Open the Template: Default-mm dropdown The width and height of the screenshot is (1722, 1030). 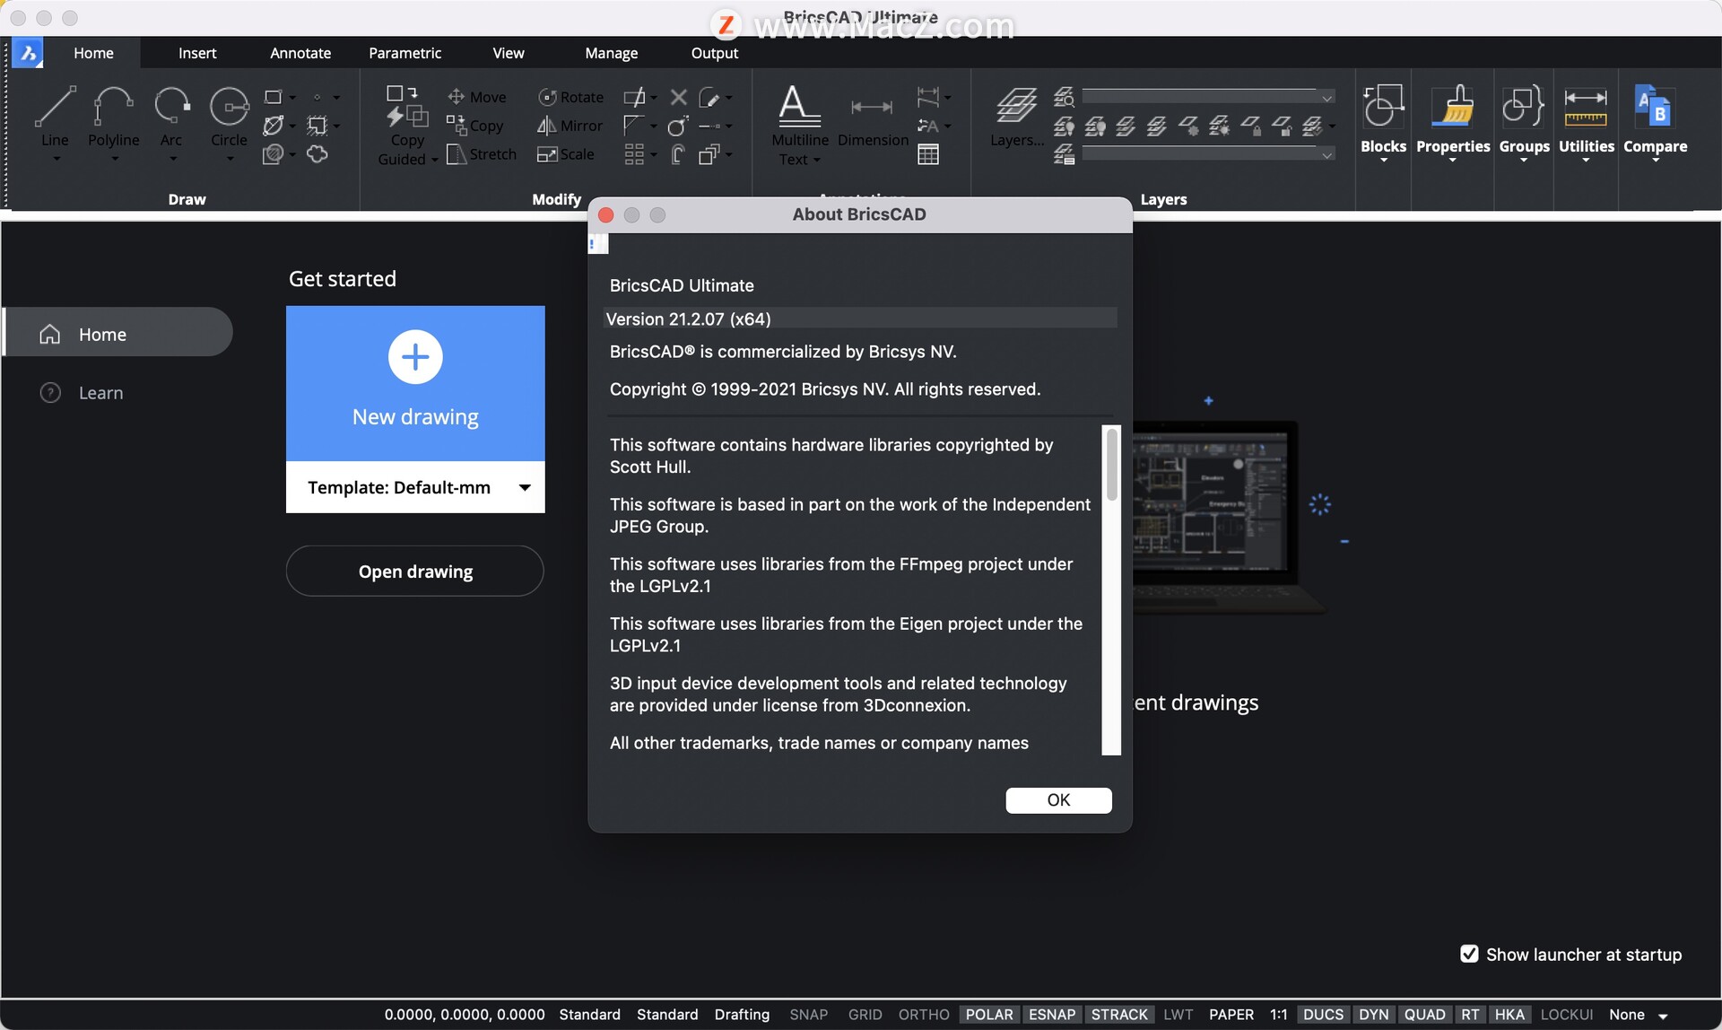click(415, 487)
